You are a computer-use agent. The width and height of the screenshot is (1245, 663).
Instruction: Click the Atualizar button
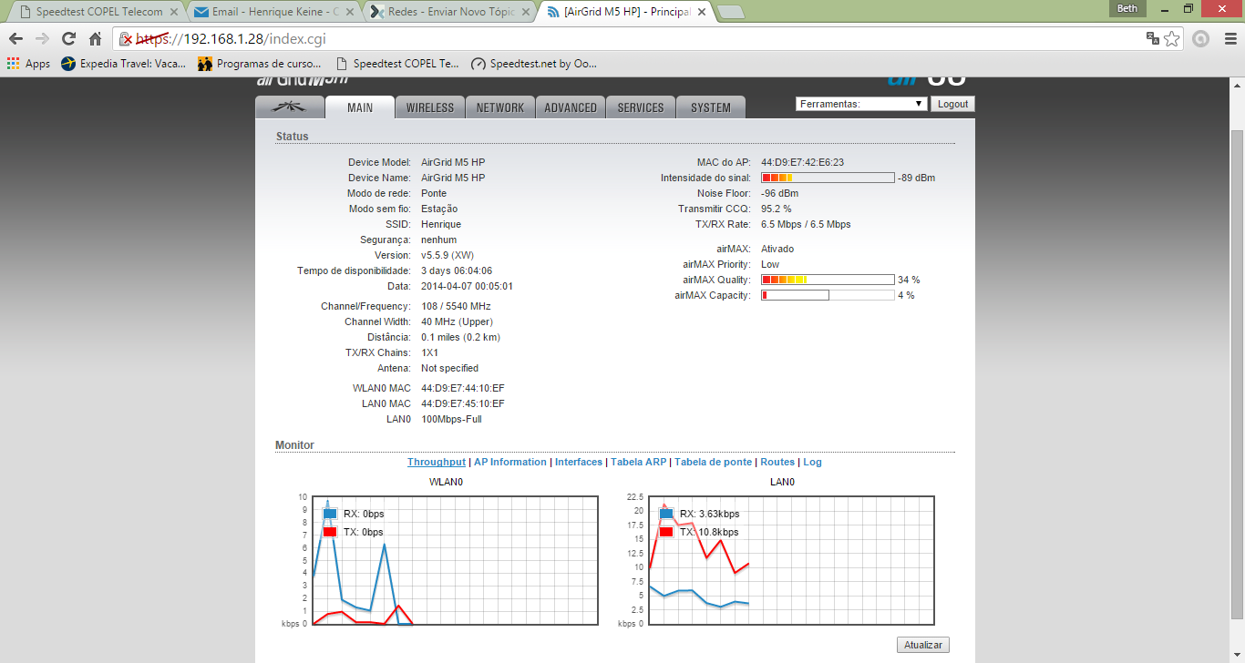click(x=923, y=645)
